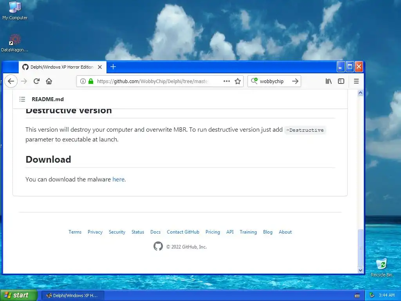
Task: Toggle the sidebars view icon
Action: click(x=341, y=81)
